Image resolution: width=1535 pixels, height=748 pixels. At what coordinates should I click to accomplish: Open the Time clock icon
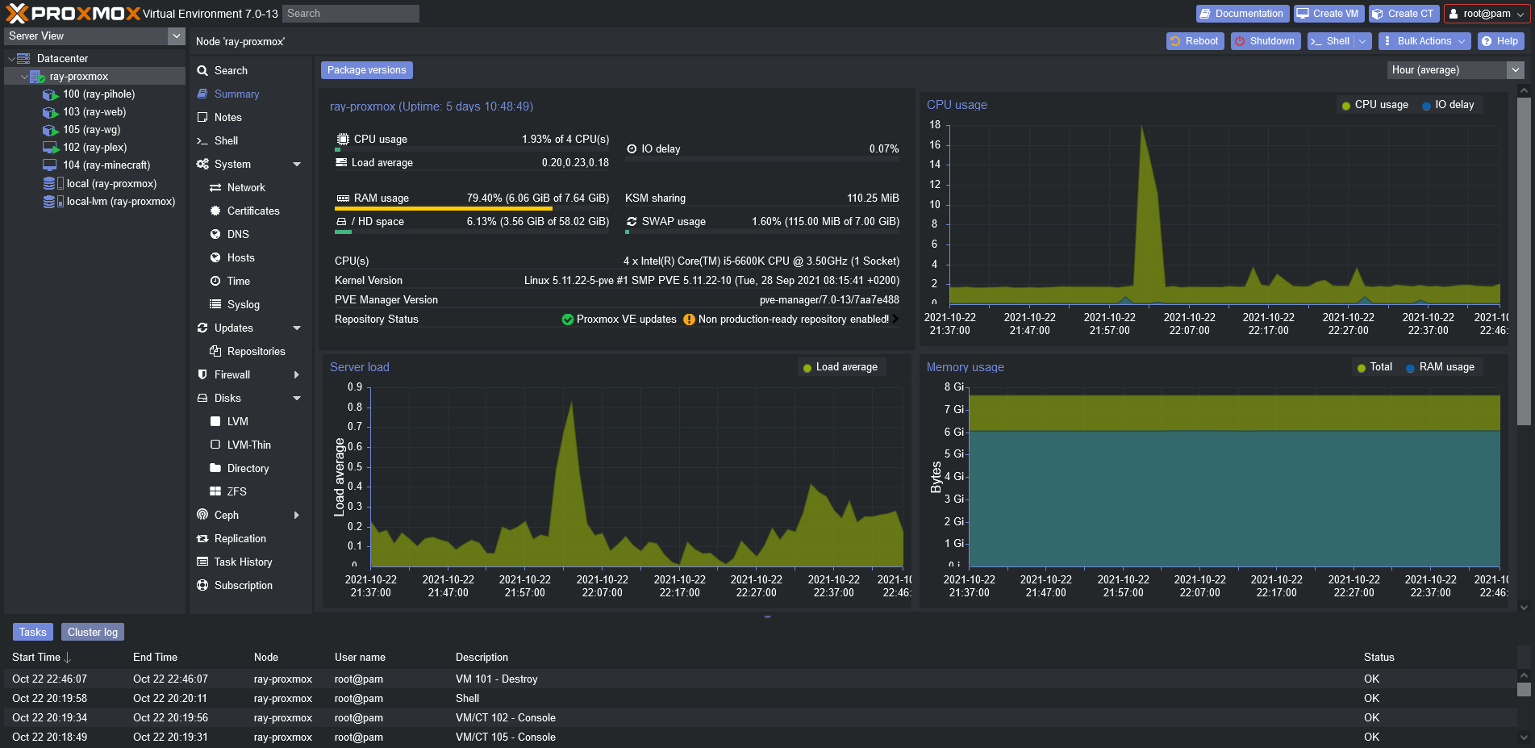click(215, 282)
